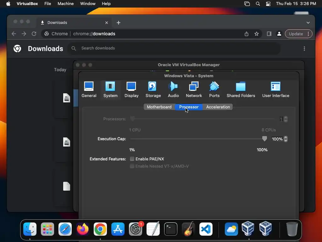322x242 pixels.
Task: Open System Settings from dock
Action: click(136, 229)
